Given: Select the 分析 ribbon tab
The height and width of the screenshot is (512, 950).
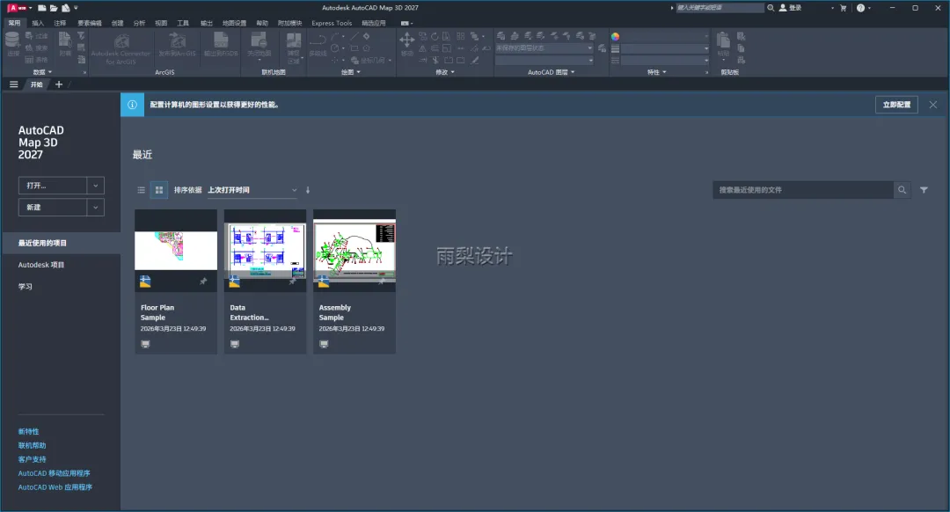Looking at the screenshot, I should pos(139,23).
